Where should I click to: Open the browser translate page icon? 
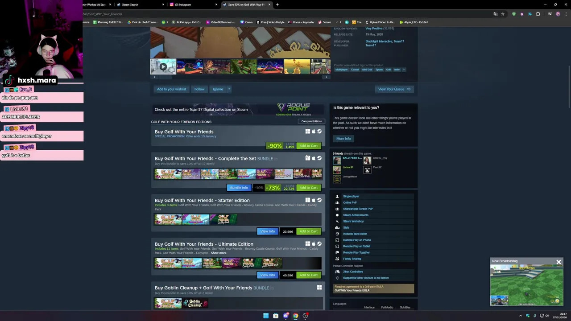point(495,14)
